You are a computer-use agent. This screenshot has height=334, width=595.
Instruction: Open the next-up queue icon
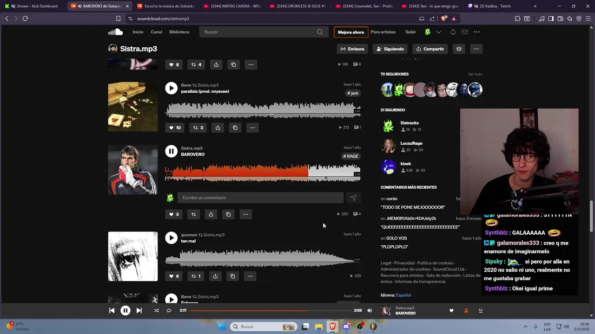point(481,310)
